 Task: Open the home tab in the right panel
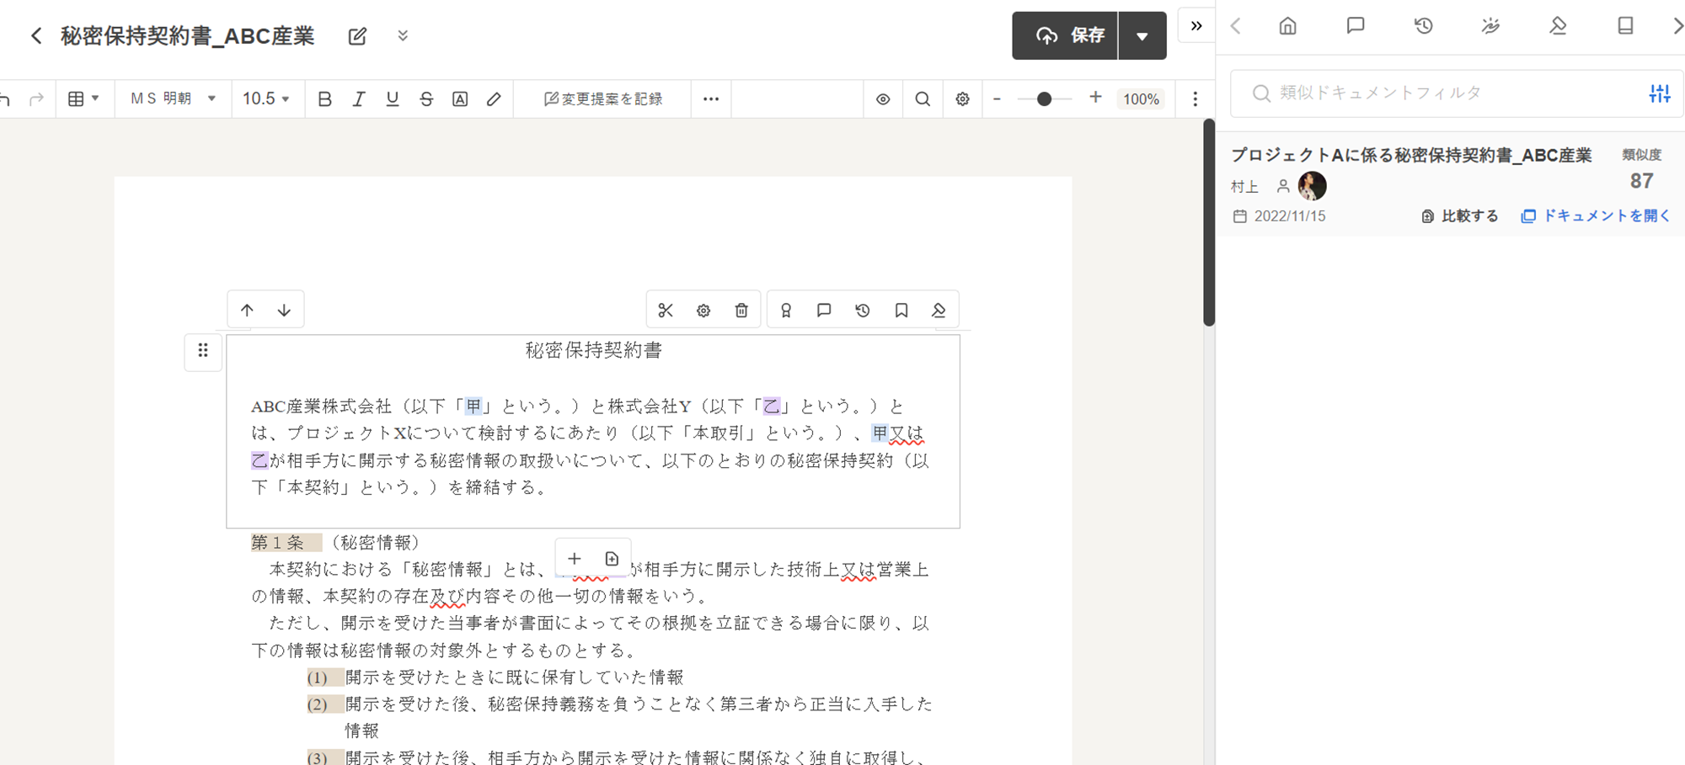point(1287,26)
